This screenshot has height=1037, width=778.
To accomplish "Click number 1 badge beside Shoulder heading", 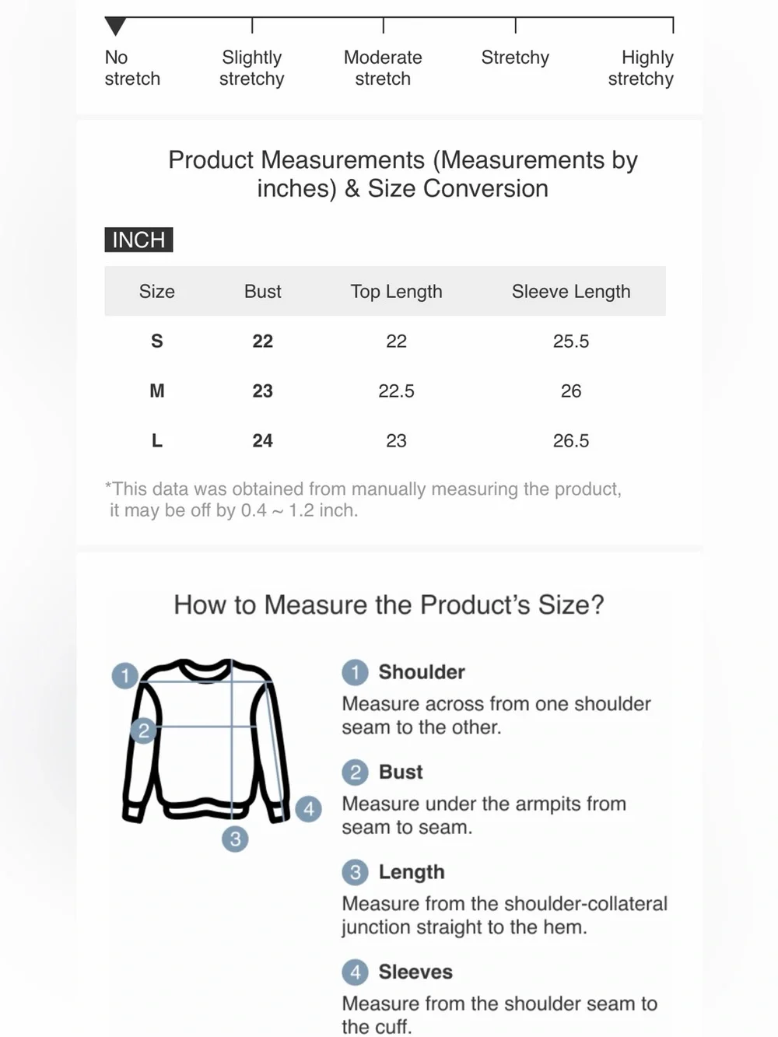I will (x=355, y=672).
